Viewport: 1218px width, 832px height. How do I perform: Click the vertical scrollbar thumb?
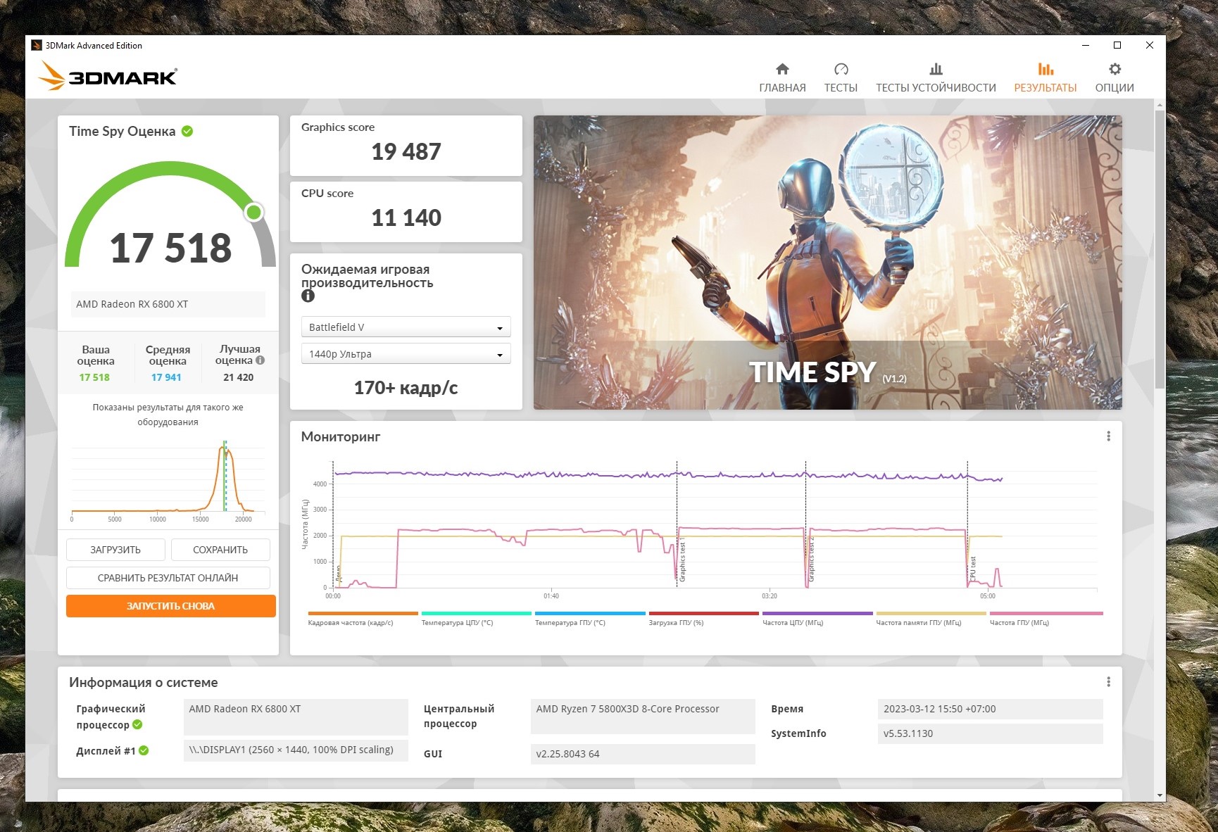pos(1160,248)
